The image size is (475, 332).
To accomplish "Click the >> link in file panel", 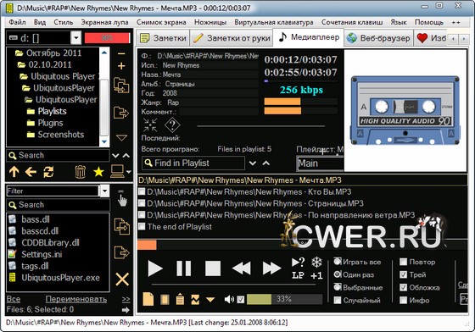I will [126, 299].
